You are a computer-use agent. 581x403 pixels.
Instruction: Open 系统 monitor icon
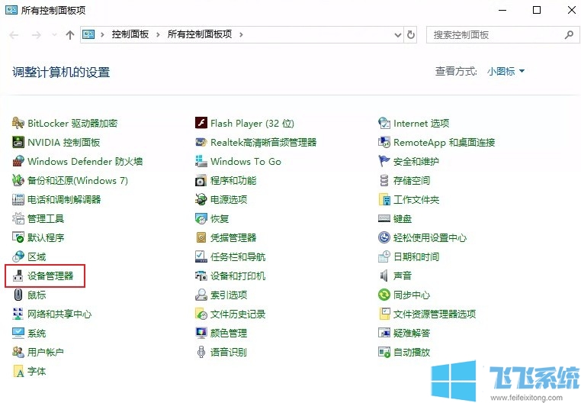(x=18, y=334)
